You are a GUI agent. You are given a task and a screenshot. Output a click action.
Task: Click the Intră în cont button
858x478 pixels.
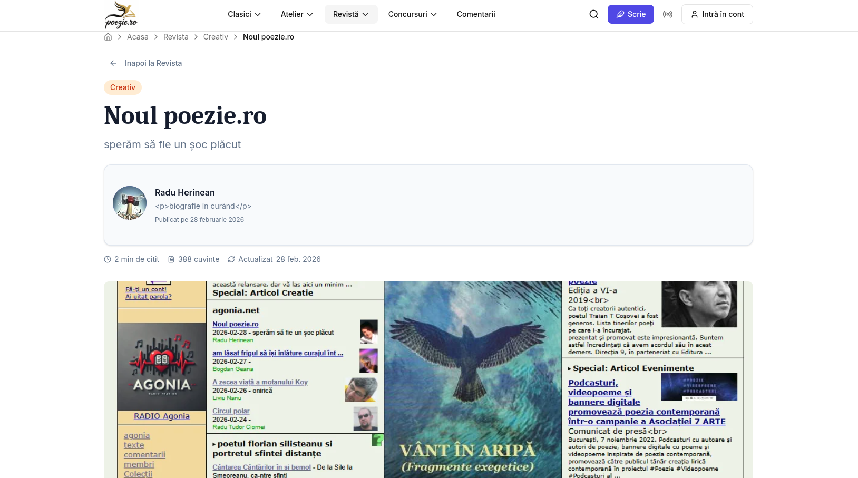(717, 14)
